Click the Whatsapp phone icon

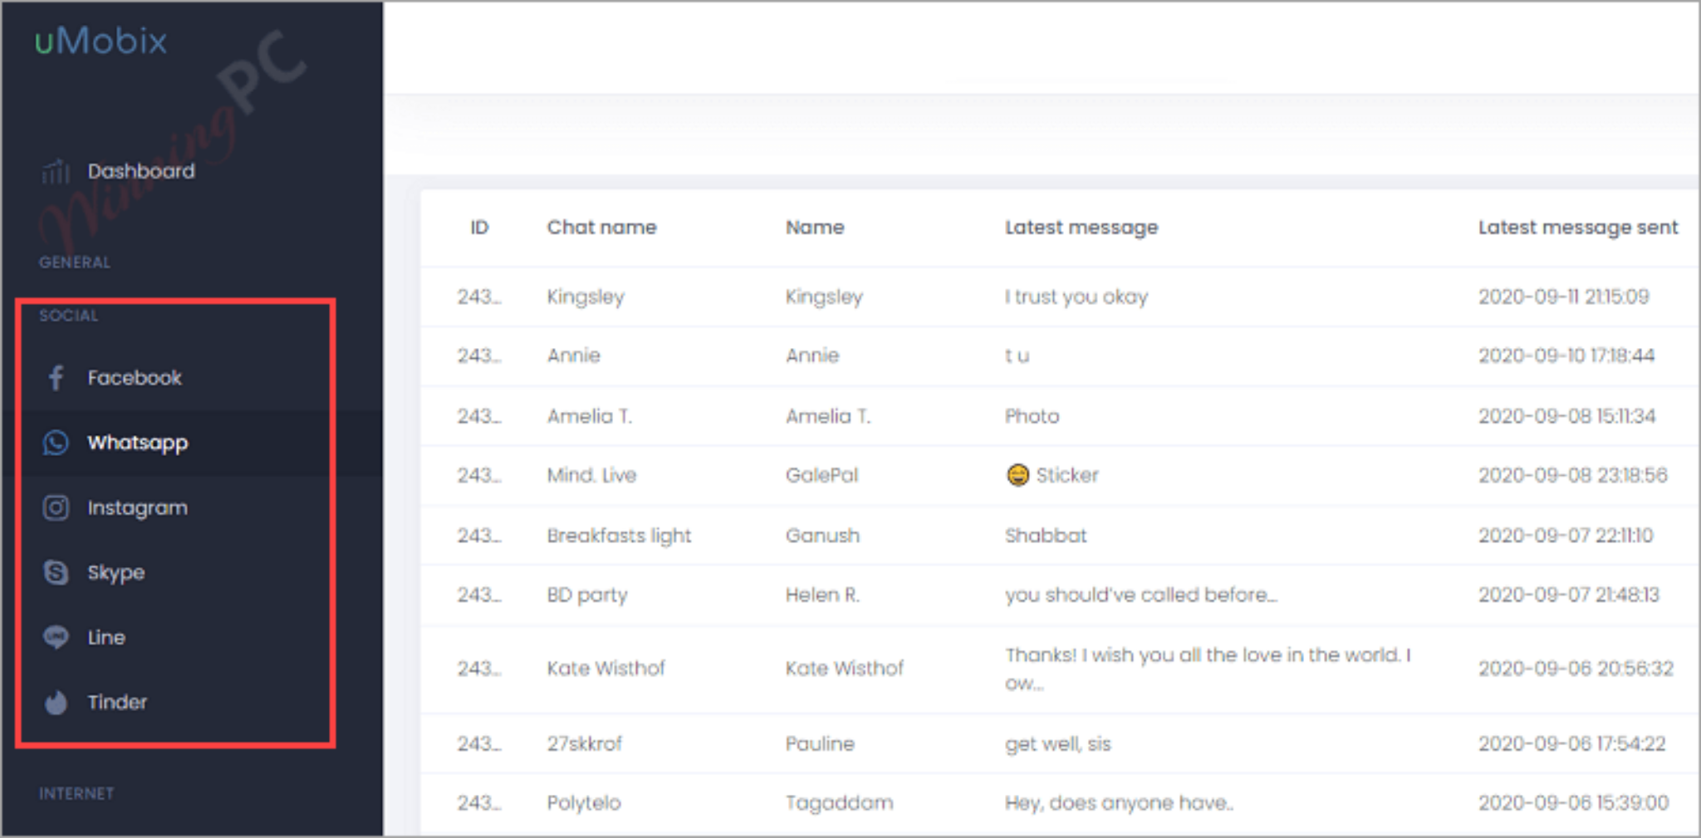56,443
